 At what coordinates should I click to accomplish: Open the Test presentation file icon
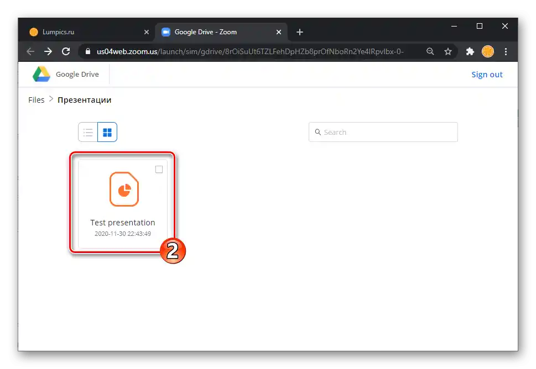124,189
